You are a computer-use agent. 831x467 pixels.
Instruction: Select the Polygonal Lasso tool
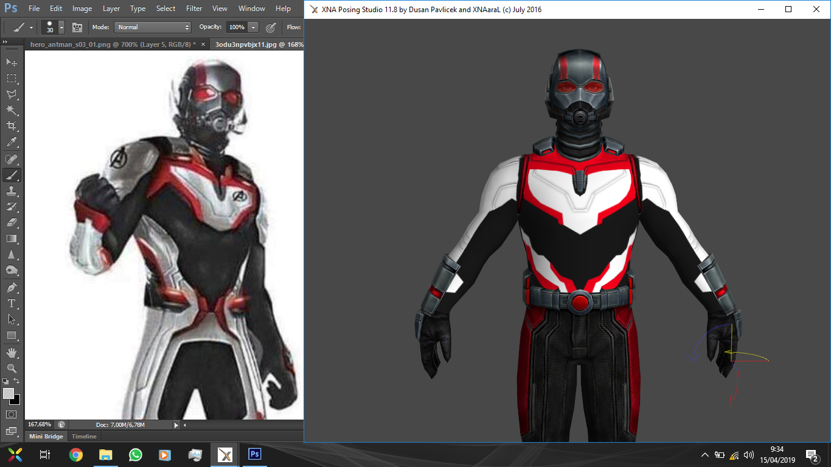[x=12, y=94]
